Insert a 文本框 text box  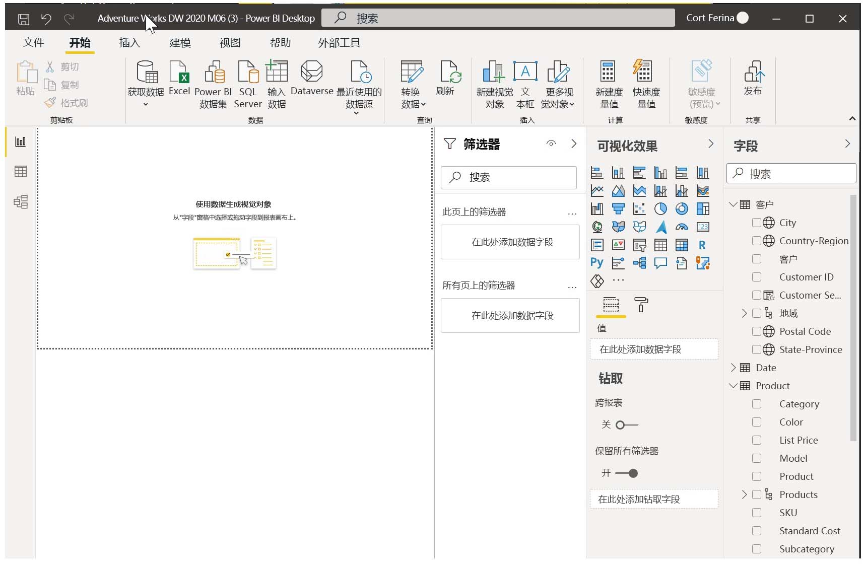(525, 85)
